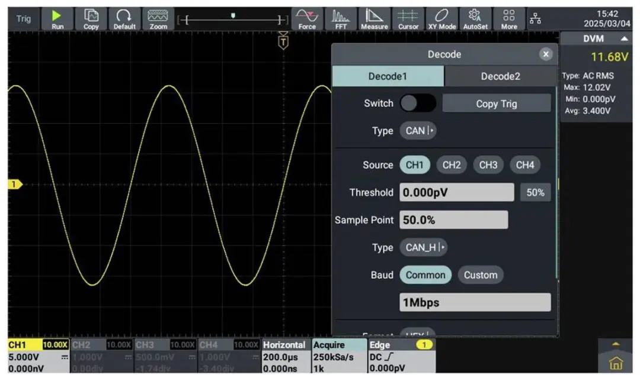Open the Measure tool
Screen dimensions: 640x375
point(375,19)
